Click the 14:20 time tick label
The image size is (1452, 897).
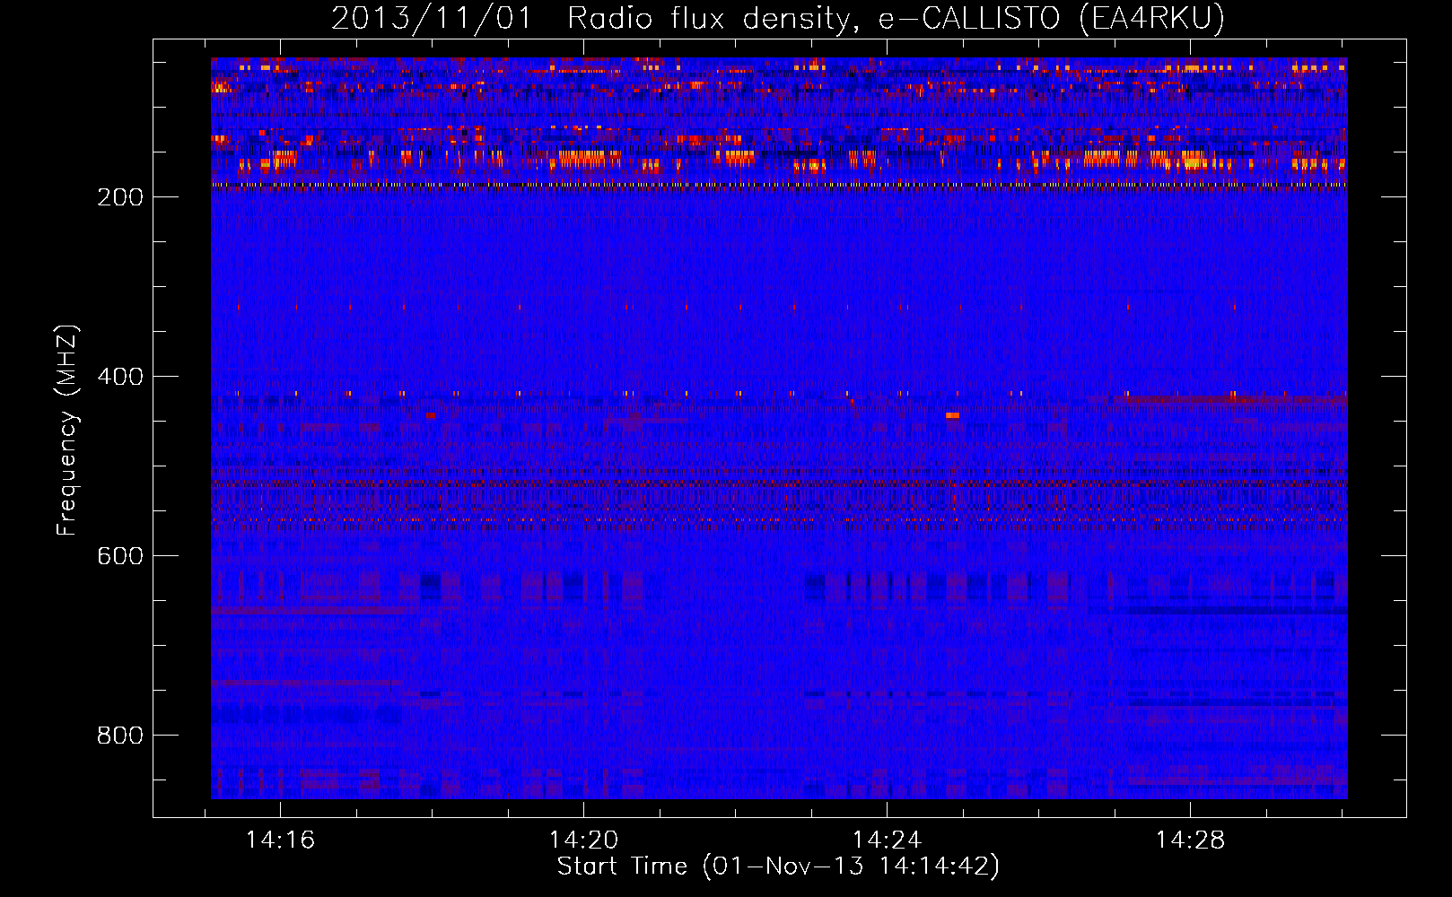(584, 840)
